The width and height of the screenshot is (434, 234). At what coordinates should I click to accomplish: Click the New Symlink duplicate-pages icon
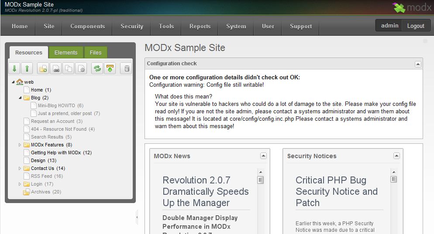coord(69,68)
